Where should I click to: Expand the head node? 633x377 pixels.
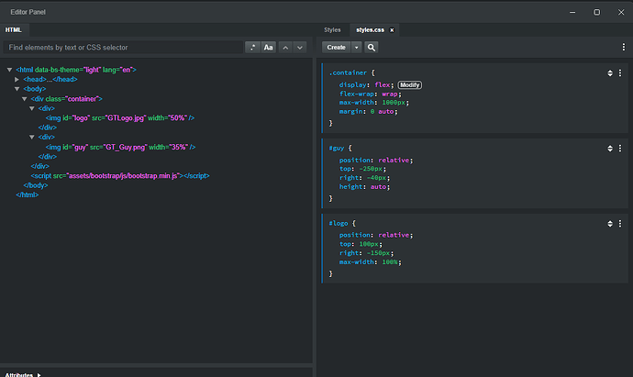coord(17,80)
